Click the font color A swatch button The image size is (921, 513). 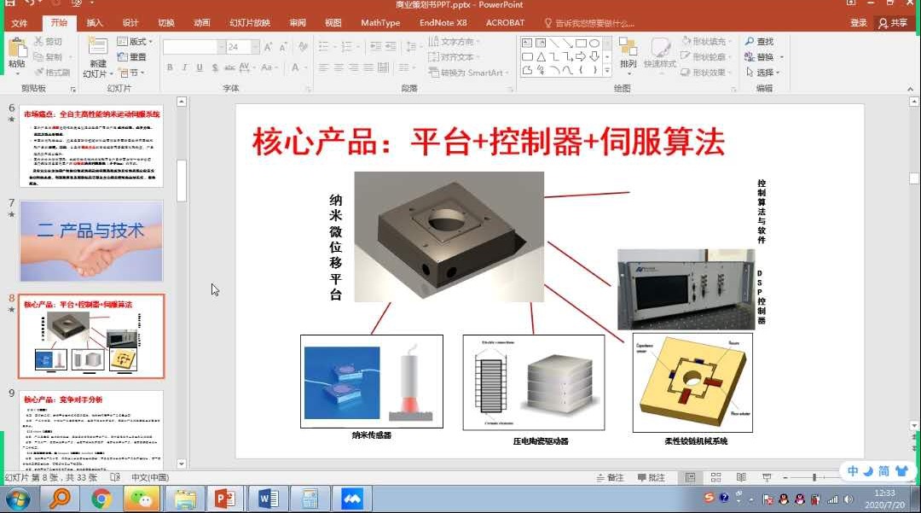(295, 67)
